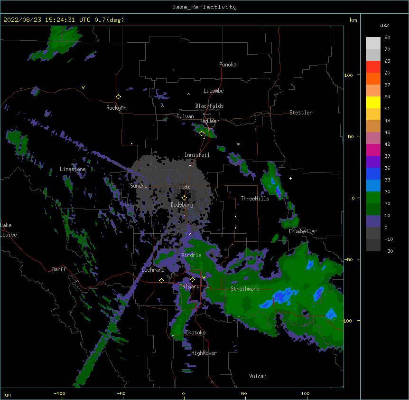Select the yellow diamond marker above Calgary label
The width and height of the screenshot is (409, 400).
(192, 280)
